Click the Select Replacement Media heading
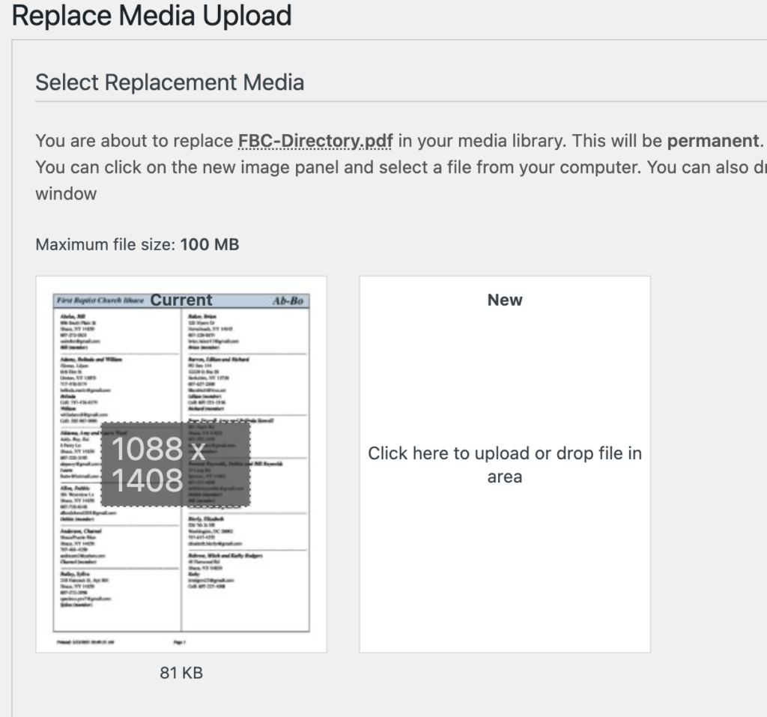Screen dimensions: 767x717 tap(170, 82)
